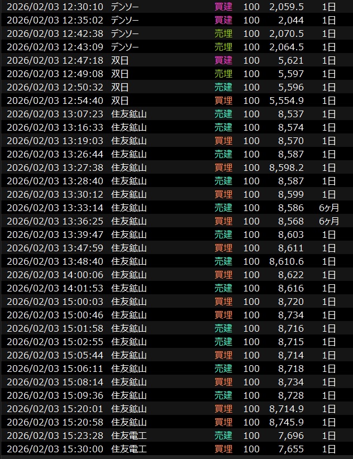Image resolution: width=353 pixels, height=459 pixels.
Task: Select the 住友鉱山 entry at 13:07:23
Action: click(x=129, y=114)
